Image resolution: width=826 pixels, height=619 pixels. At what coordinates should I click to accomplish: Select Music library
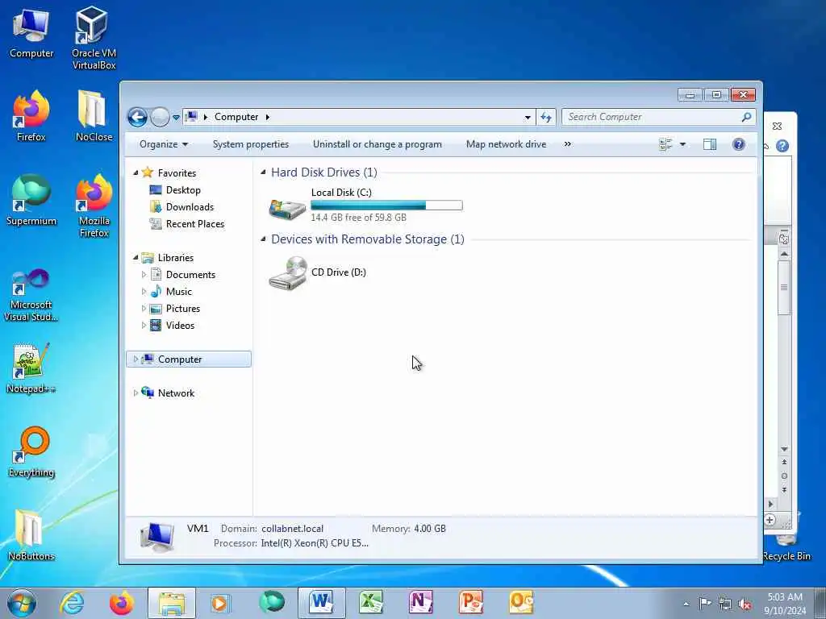pyautogui.click(x=171, y=292)
